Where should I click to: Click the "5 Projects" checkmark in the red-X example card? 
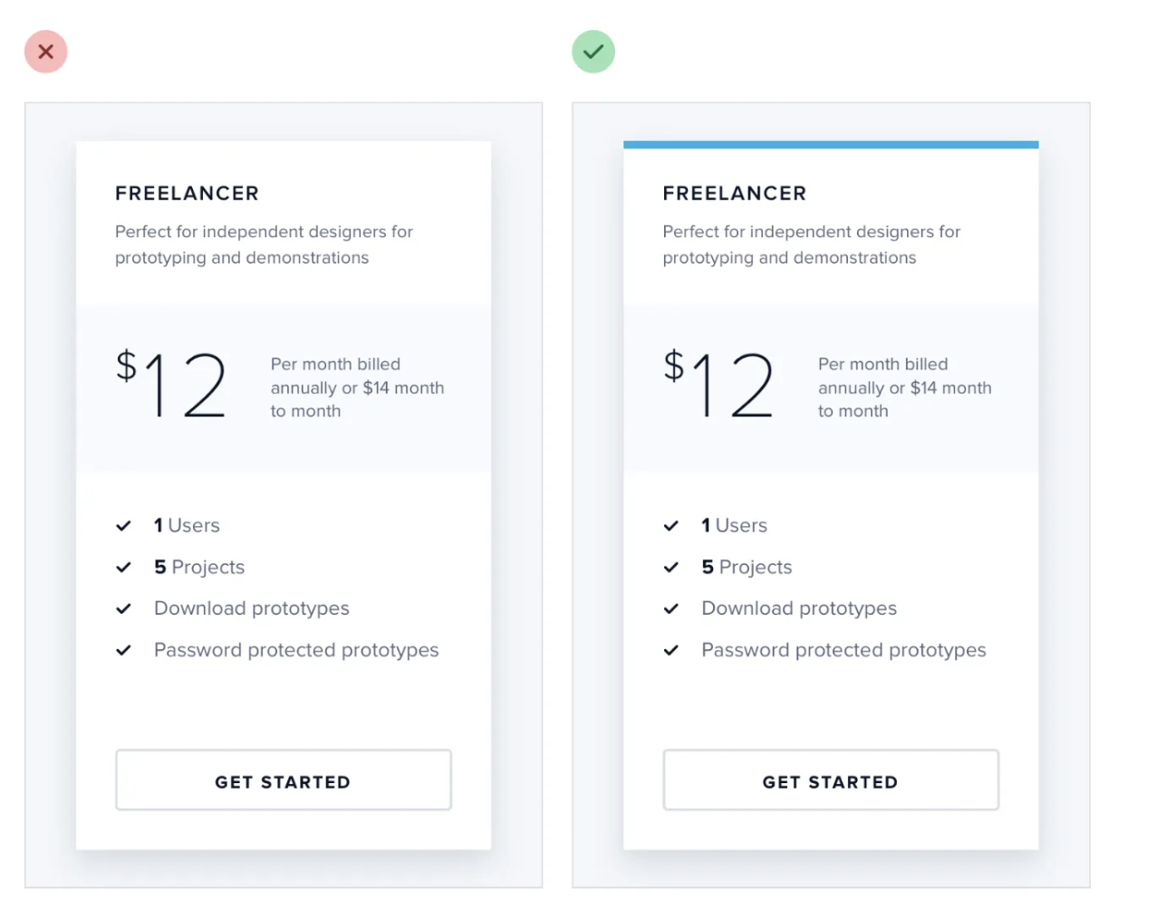point(124,568)
